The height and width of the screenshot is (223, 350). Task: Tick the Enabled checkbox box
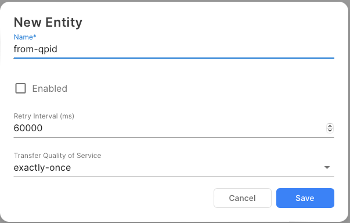[x=20, y=88]
